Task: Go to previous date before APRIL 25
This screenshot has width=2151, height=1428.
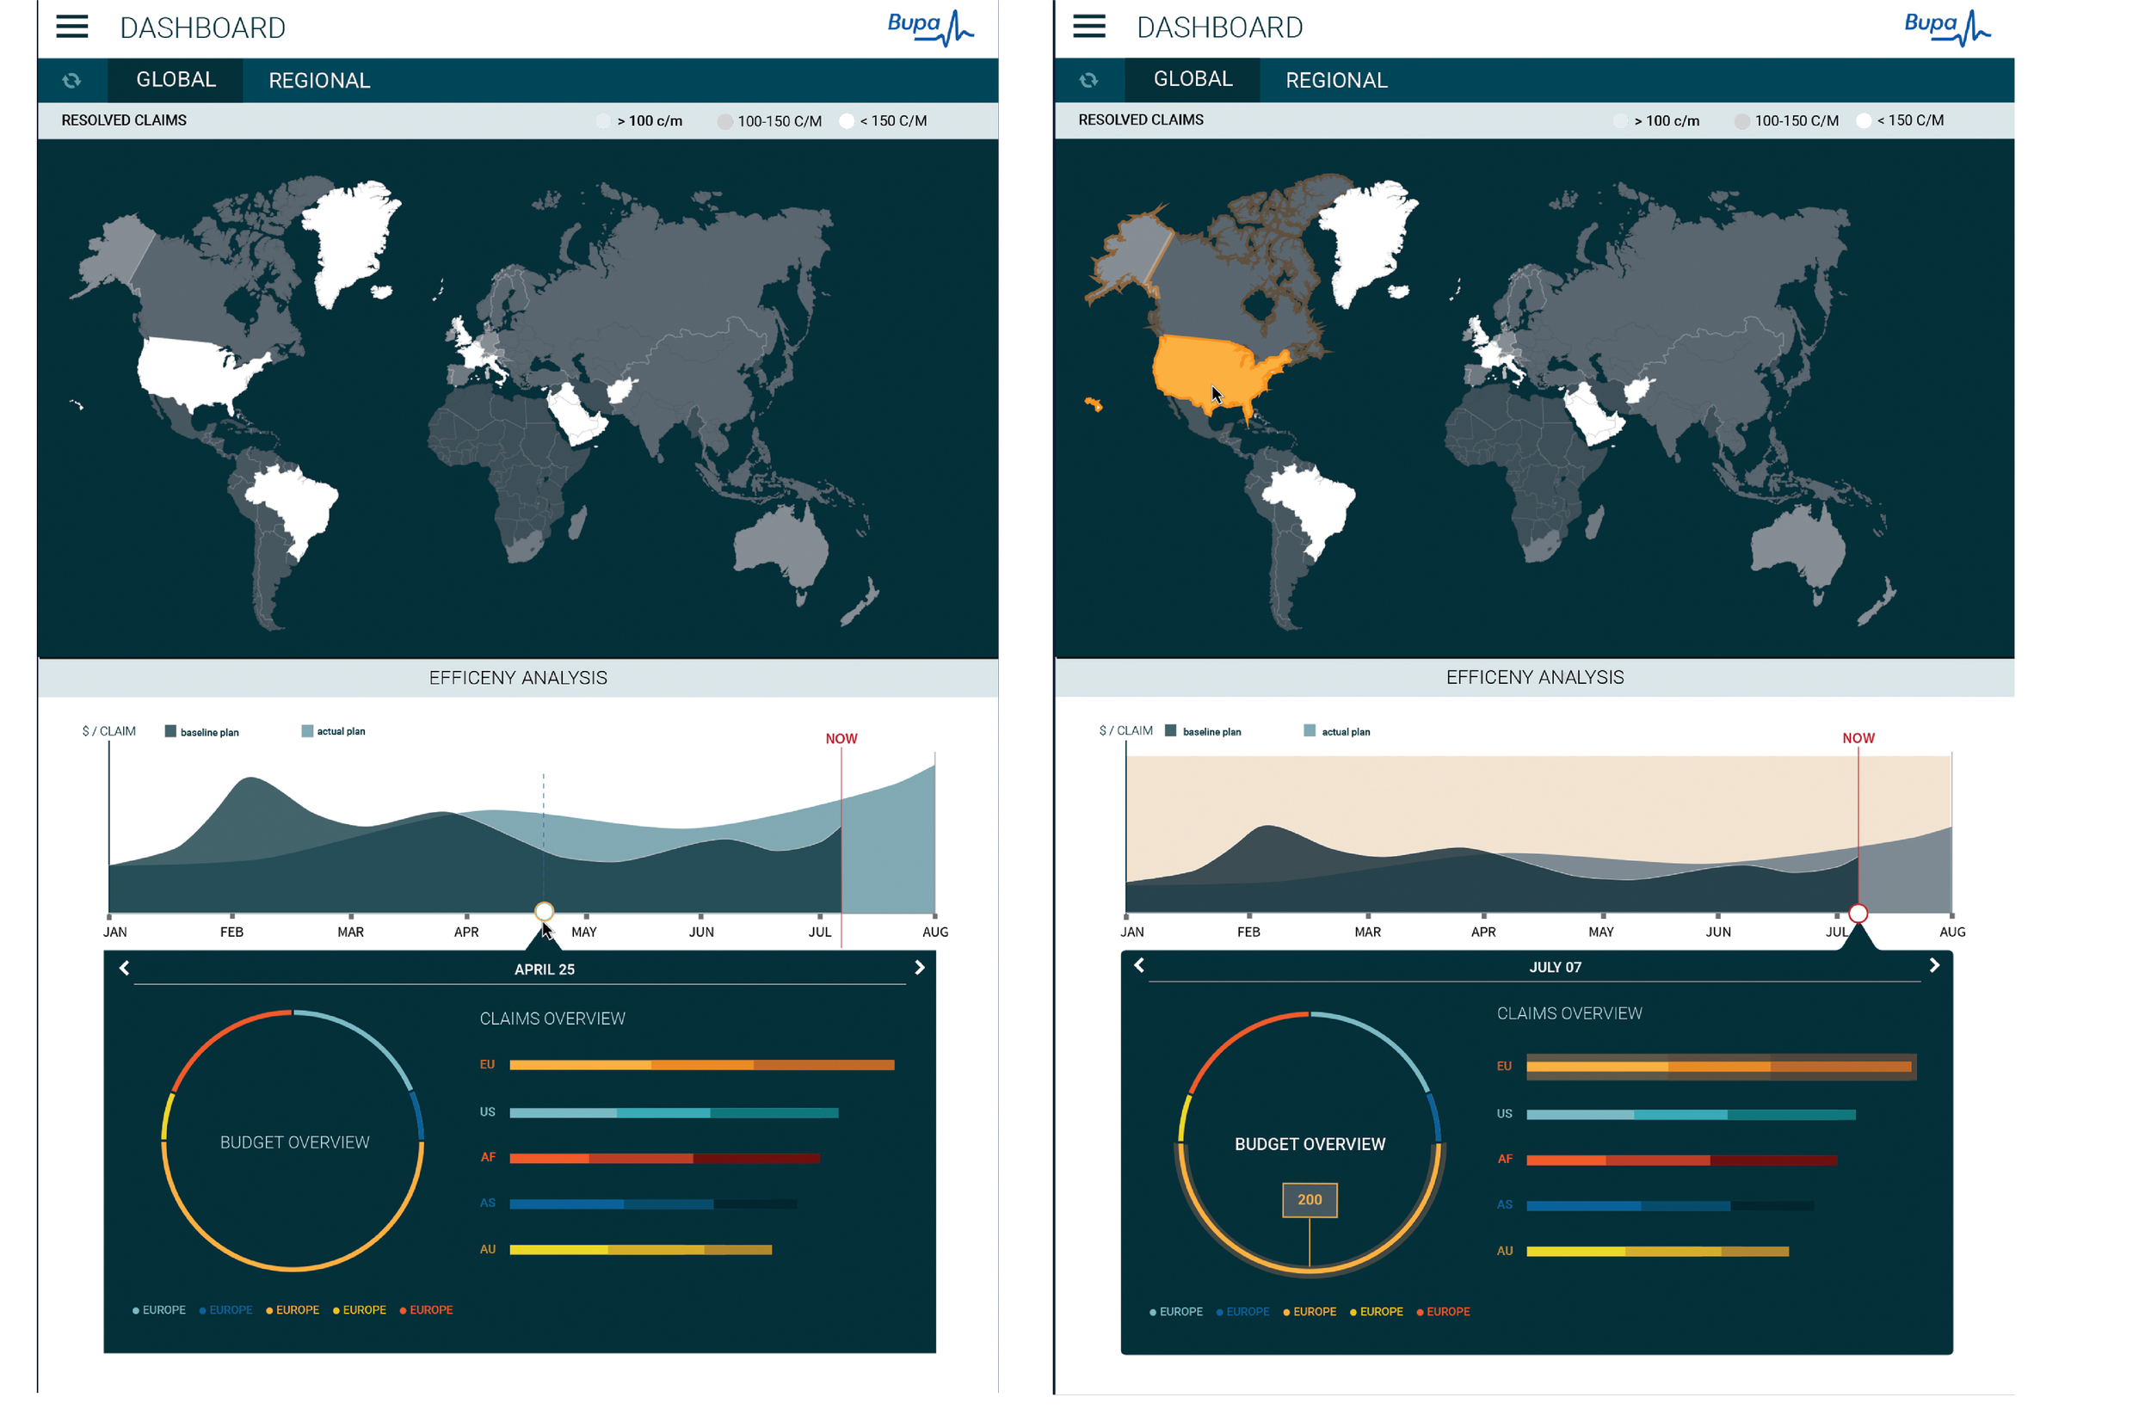Action: click(125, 968)
